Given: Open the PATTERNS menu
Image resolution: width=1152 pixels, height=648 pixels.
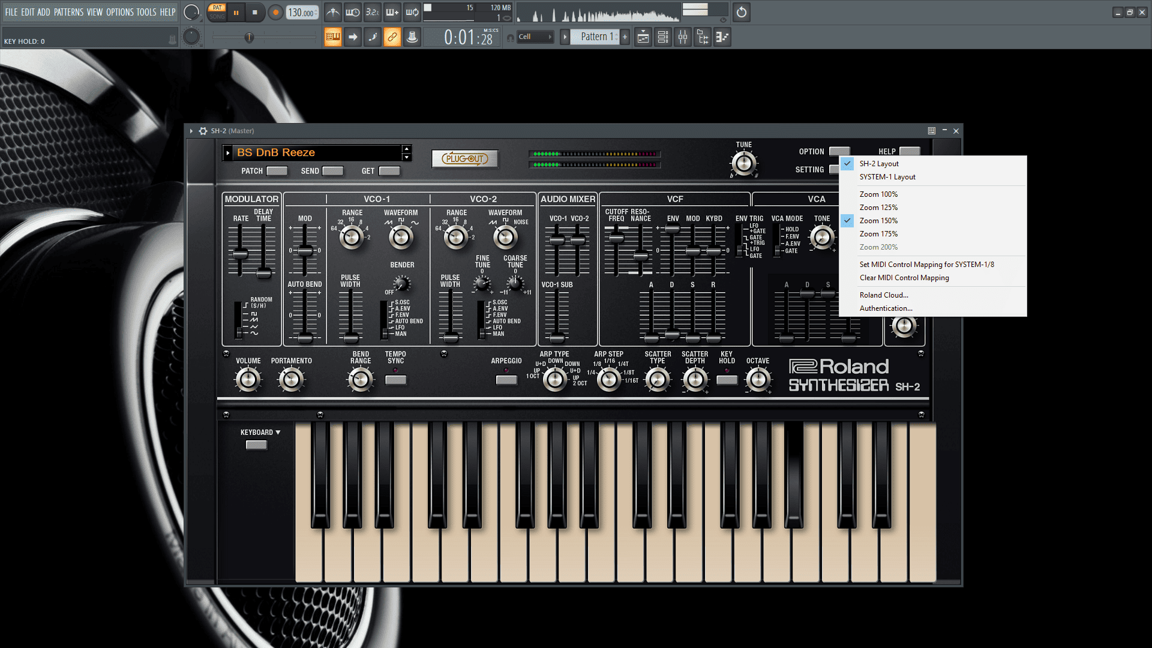Looking at the screenshot, I should pos(69,12).
